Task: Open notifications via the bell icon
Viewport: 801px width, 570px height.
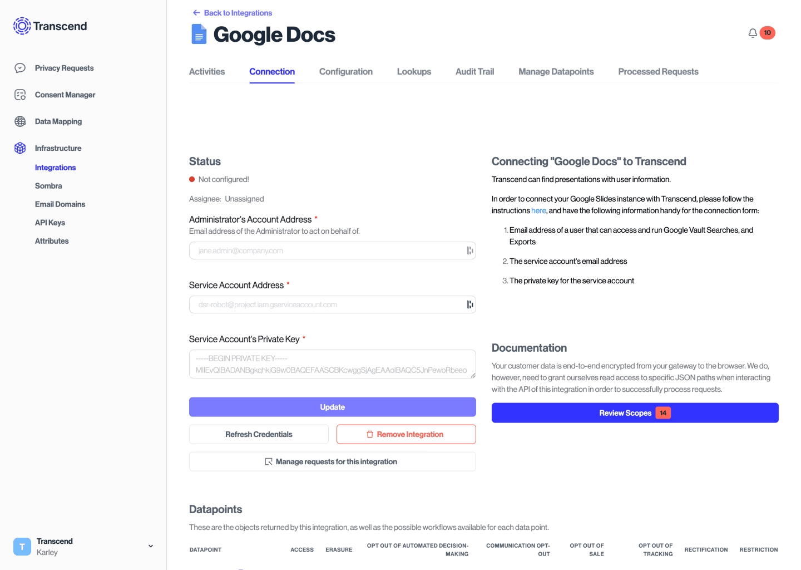Action: (753, 33)
